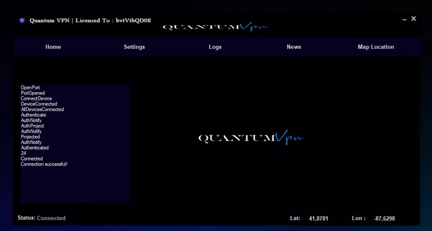Image resolution: width=432 pixels, height=231 pixels.
Task: Click the latitude value 41,8781
Action: [318, 218]
